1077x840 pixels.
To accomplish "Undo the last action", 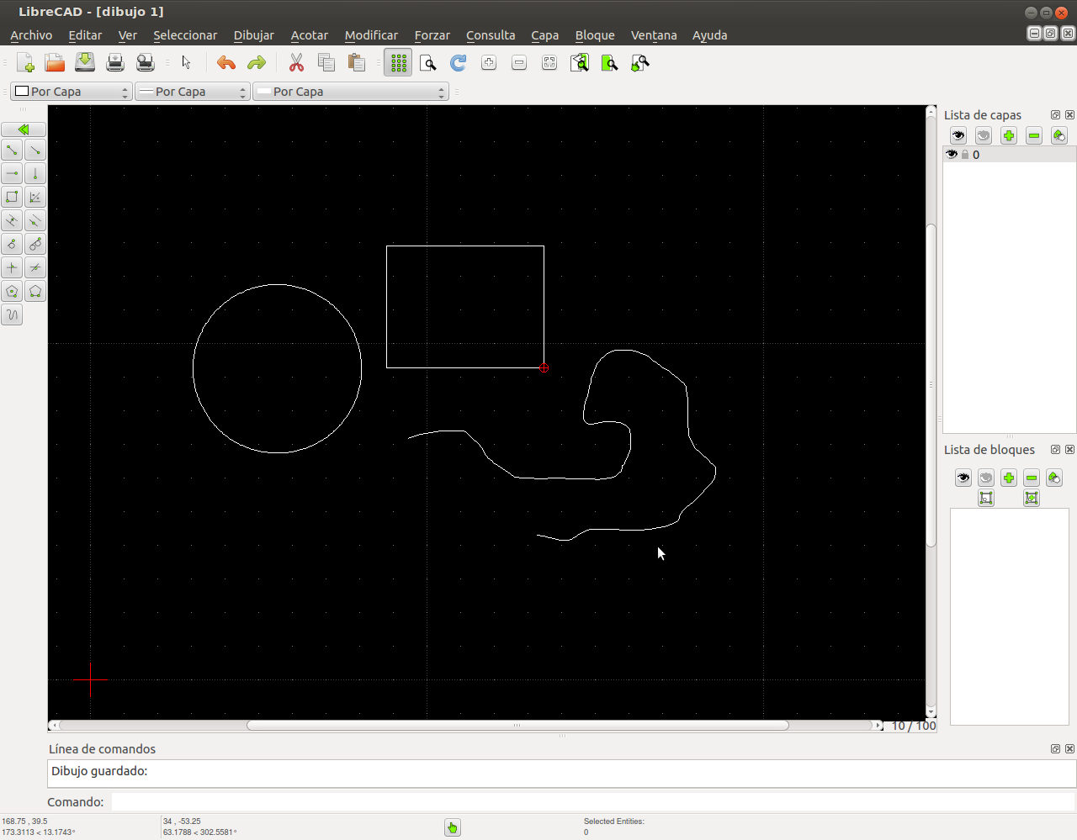I will 226,63.
